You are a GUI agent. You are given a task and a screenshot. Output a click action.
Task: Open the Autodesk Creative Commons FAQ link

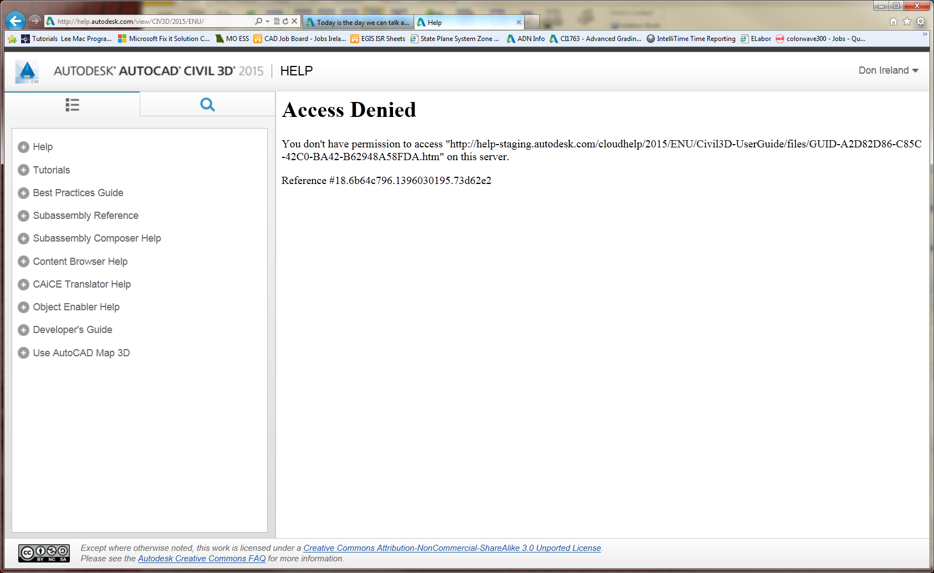pos(202,559)
